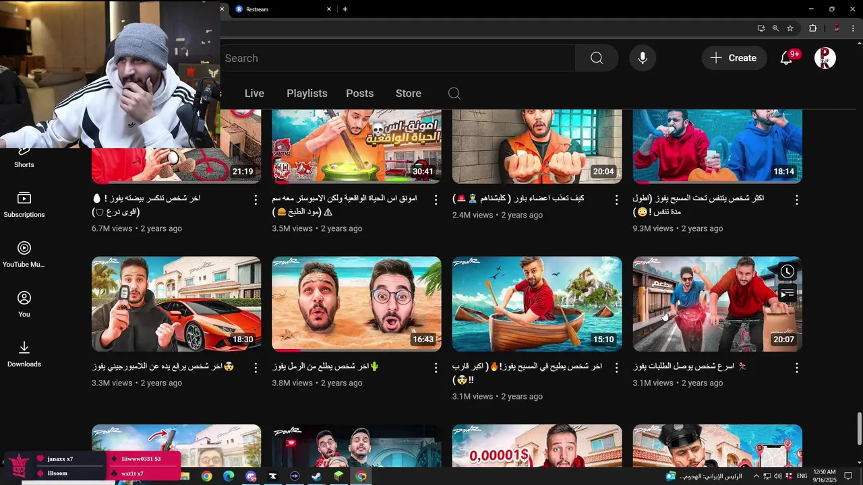Bookmark the page with the star icon
The width and height of the screenshot is (863, 485).
coord(790,28)
